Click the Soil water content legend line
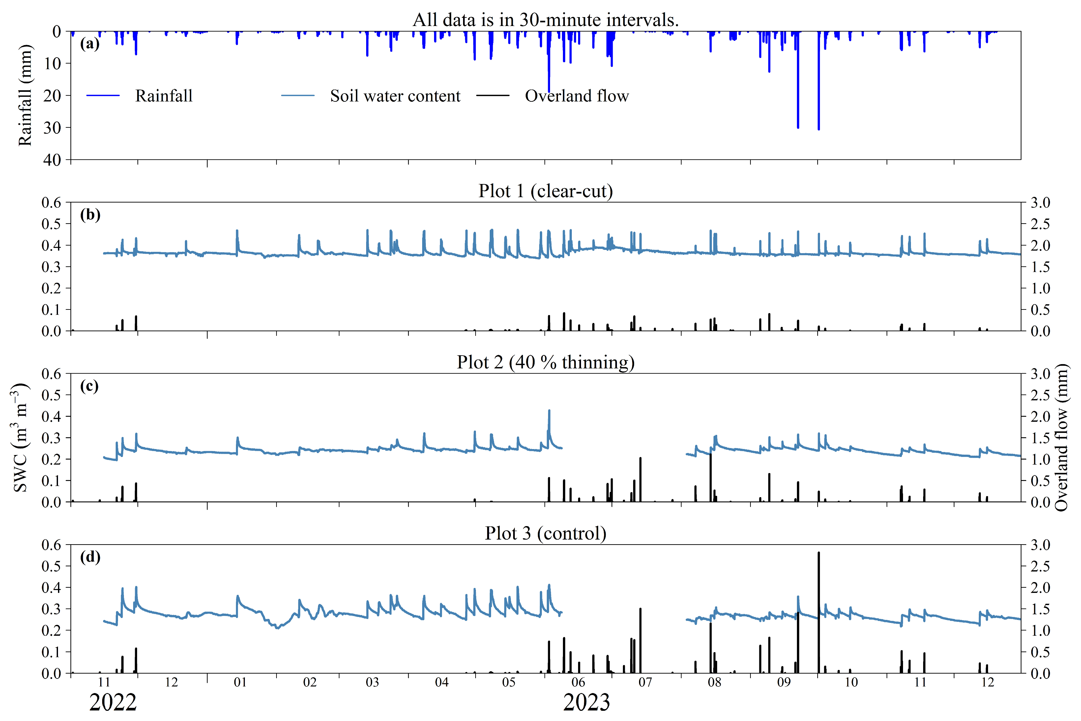The width and height of the screenshot is (1081, 721). [298, 96]
